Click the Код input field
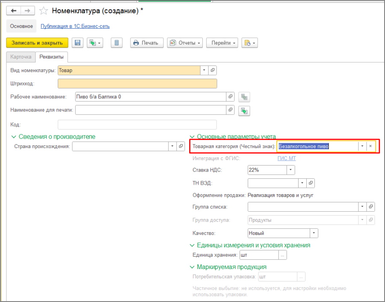Viewport: 385px width, 302px height. 137,124
